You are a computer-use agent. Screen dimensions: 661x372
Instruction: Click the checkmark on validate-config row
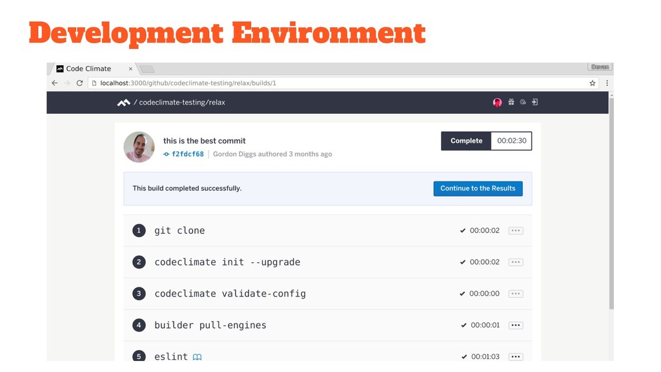point(462,294)
